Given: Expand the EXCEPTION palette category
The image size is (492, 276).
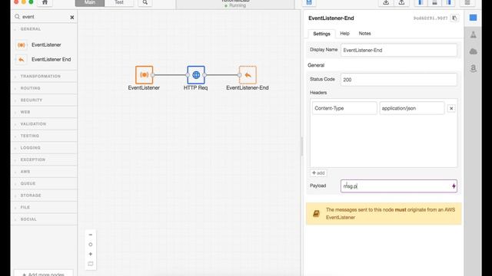Looking at the screenshot, I should click(x=33, y=159).
